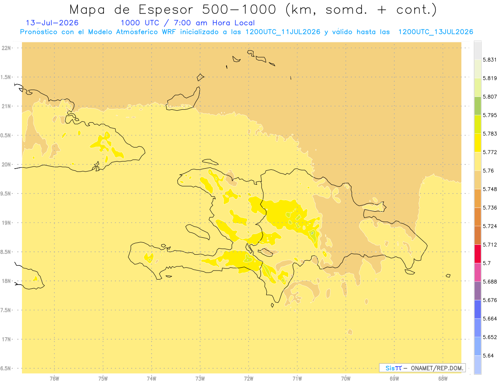Click the legend value 5.807
Image resolution: width=497 pixels, height=384 pixels.
[490, 97]
